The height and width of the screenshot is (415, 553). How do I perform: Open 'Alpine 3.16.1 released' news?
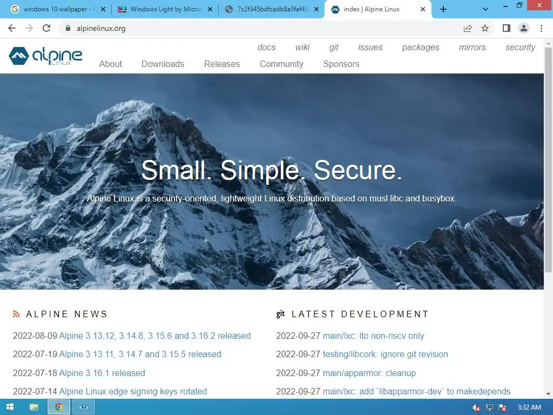[102, 373]
